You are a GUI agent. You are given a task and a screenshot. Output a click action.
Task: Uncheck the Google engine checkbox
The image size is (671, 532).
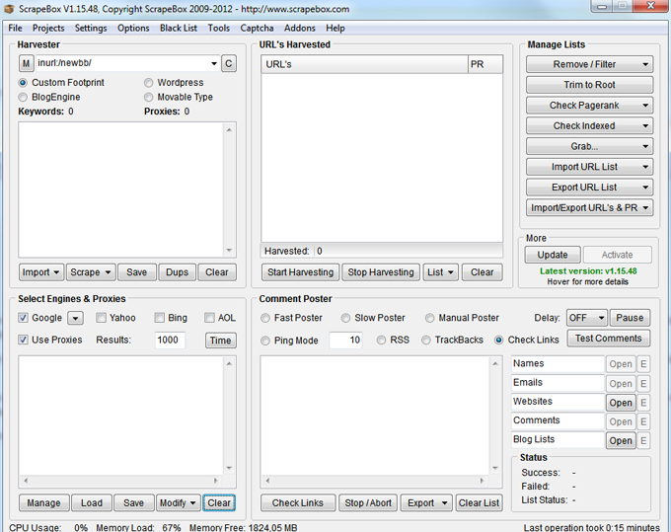(x=23, y=318)
